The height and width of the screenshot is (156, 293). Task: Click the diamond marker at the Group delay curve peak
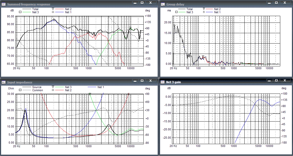pyautogui.click(x=175, y=25)
